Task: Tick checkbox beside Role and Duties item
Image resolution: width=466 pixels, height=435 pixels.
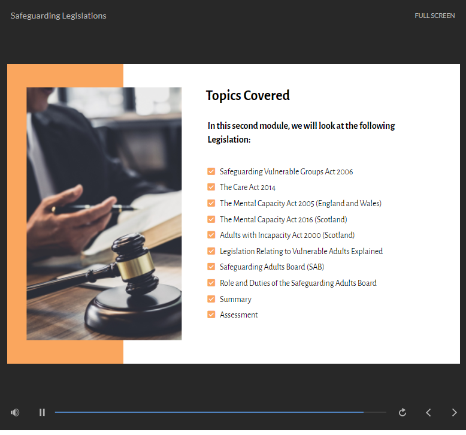Action: (211, 283)
